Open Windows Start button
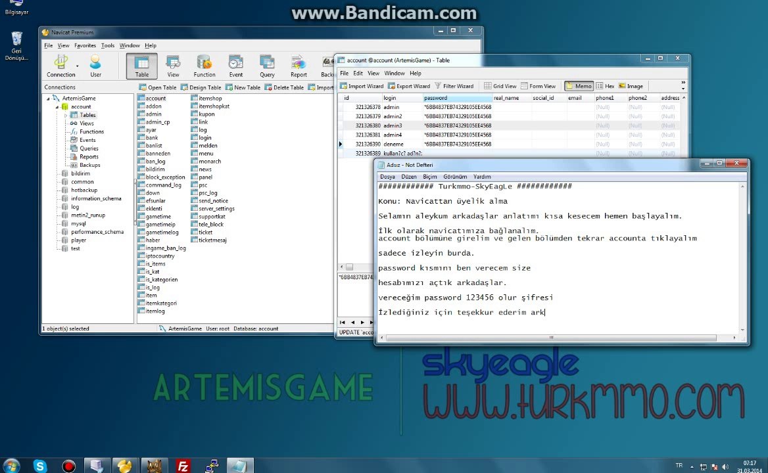Viewport: 768px width, 473px height. [x=11, y=466]
